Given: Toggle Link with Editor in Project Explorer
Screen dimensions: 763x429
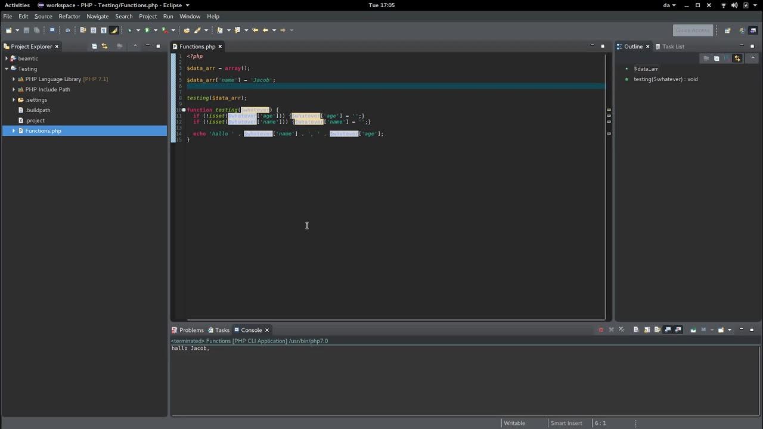Looking at the screenshot, I should coord(104,46).
